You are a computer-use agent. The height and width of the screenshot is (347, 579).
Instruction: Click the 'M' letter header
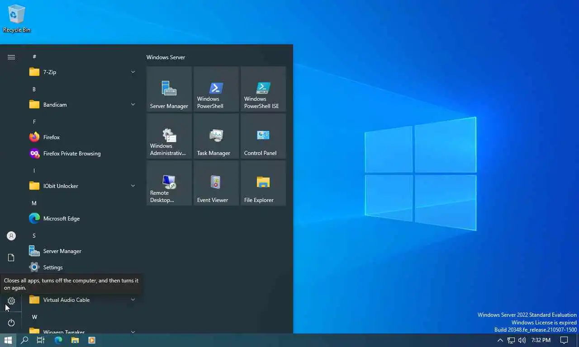[x=34, y=203]
